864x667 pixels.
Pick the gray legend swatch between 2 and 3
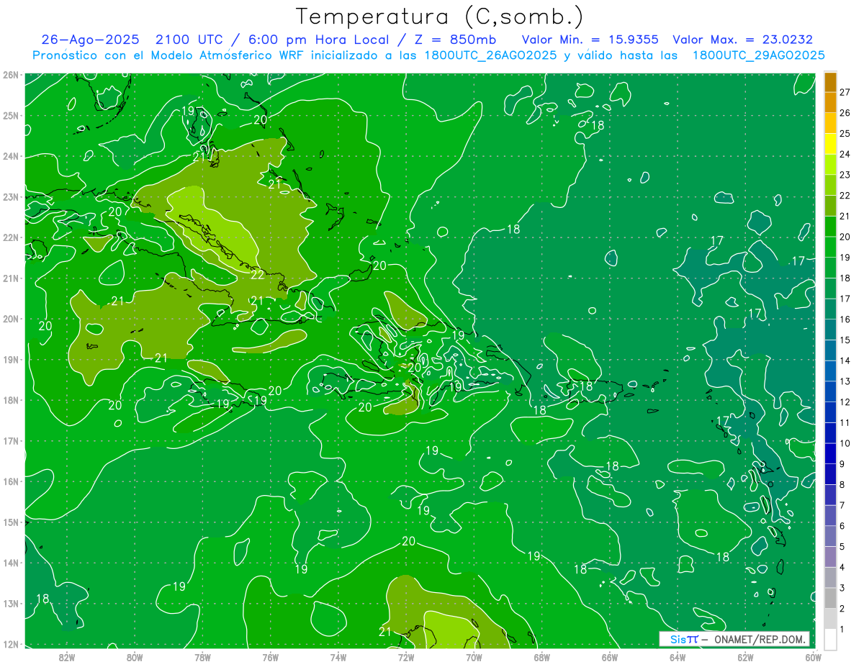[830, 598]
